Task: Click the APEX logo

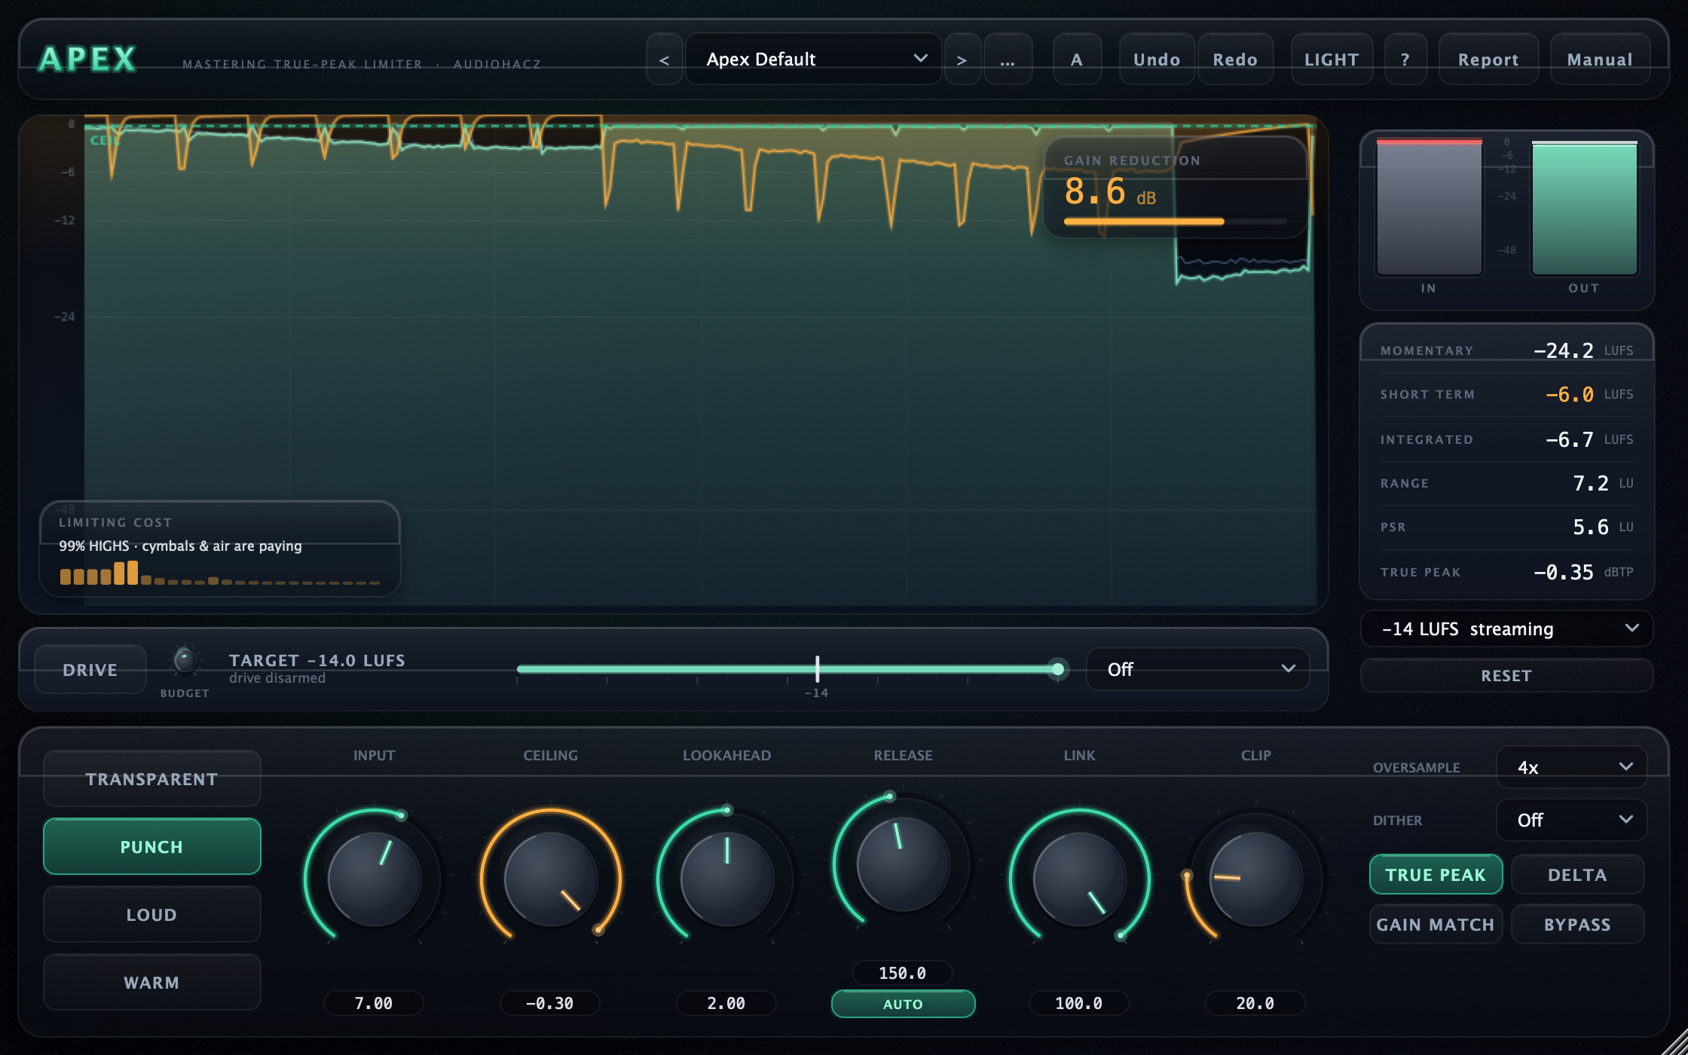Action: coord(88,59)
